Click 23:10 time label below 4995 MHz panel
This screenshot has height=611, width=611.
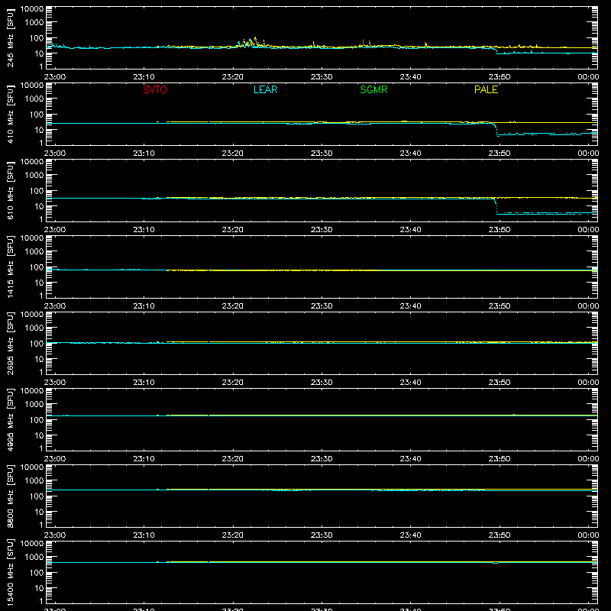click(x=144, y=459)
